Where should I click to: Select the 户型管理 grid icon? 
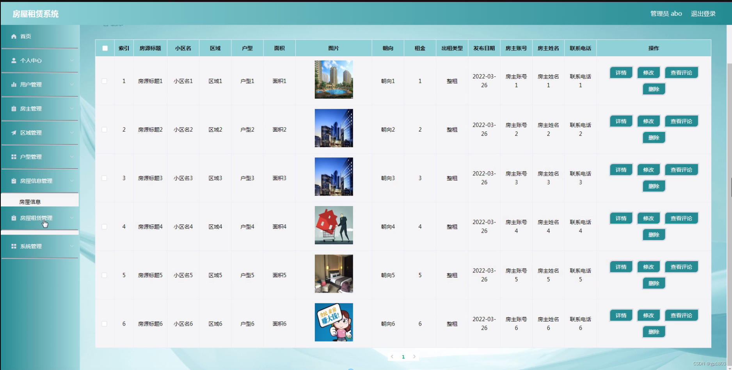click(x=14, y=157)
